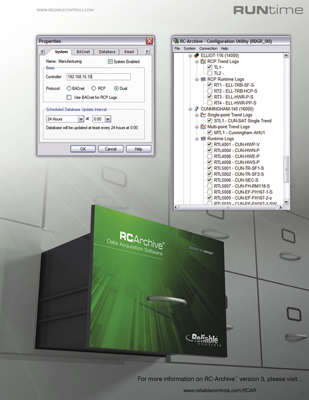
Task: Uncheck STL1 - CUN-SAT Single Trend
Action: tap(210, 121)
